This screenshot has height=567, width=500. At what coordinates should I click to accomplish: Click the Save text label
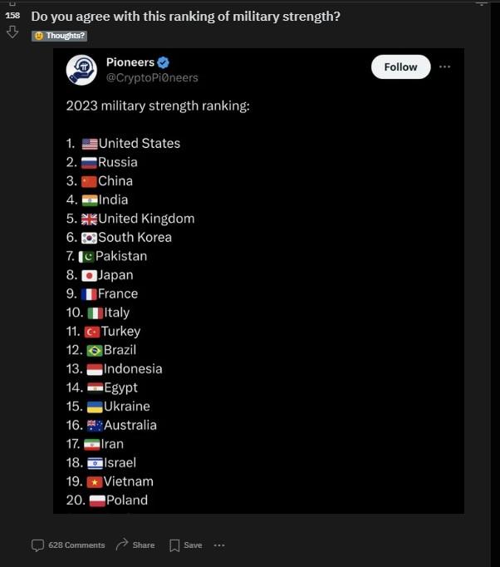193,545
